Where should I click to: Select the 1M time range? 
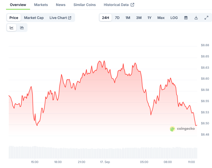(x=128, y=18)
